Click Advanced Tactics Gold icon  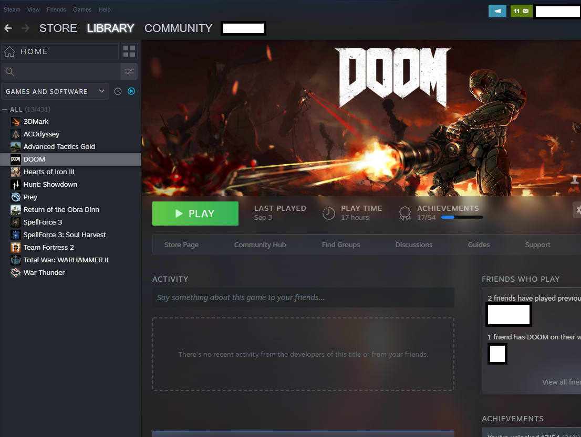pyautogui.click(x=16, y=146)
